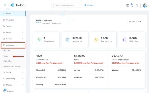This screenshot has width=149, height=93.
Task: Open Medical Data Report link
Action: point(12,67)
